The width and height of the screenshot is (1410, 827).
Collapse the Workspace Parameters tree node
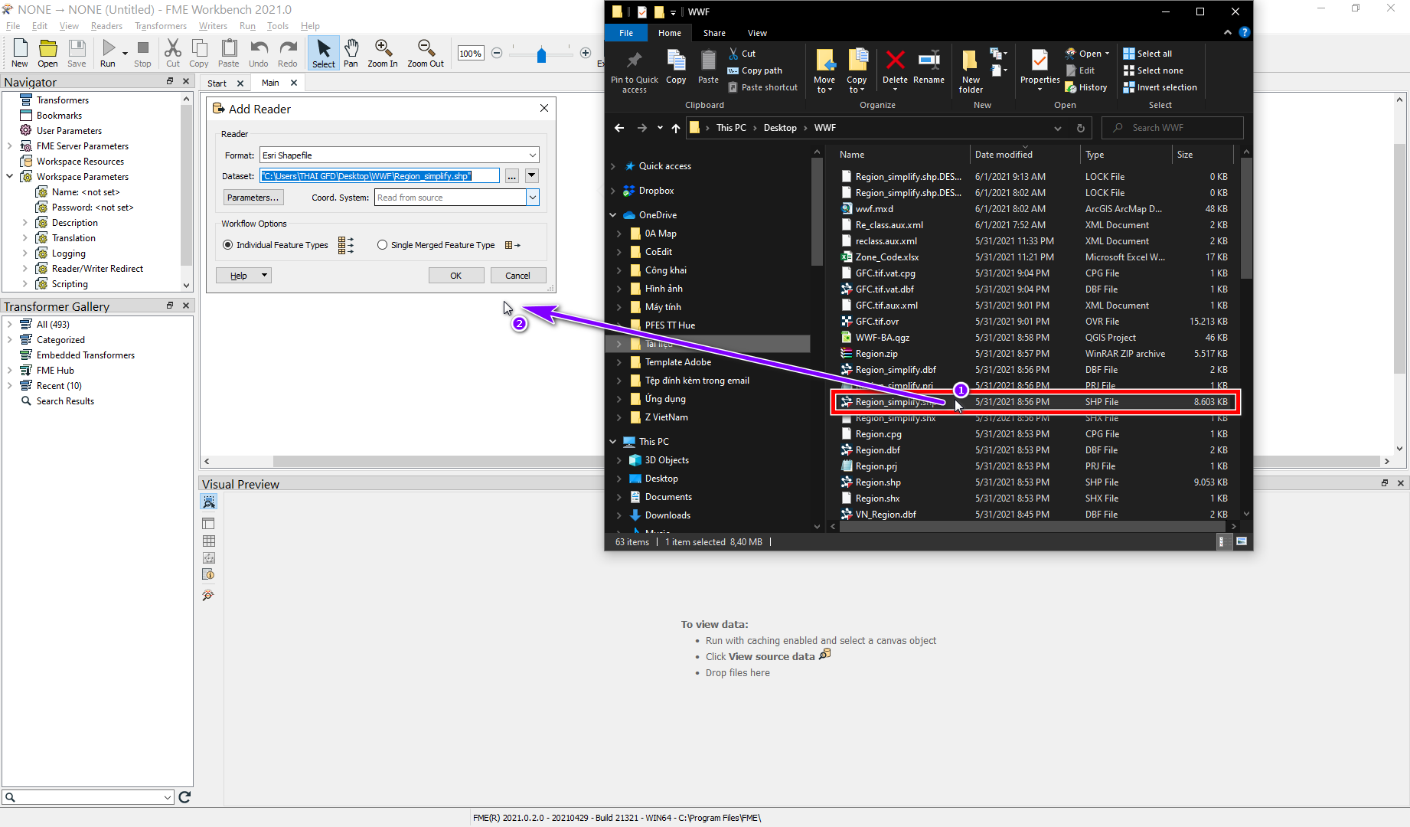click(x=10, y=177)
